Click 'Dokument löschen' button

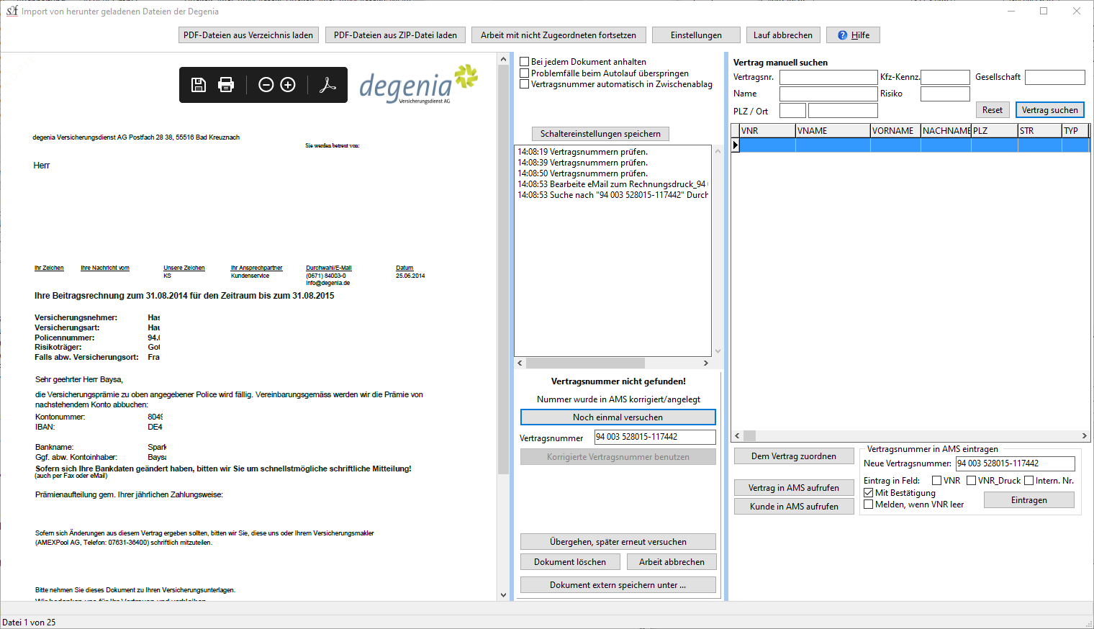click(x=570, y=562)
